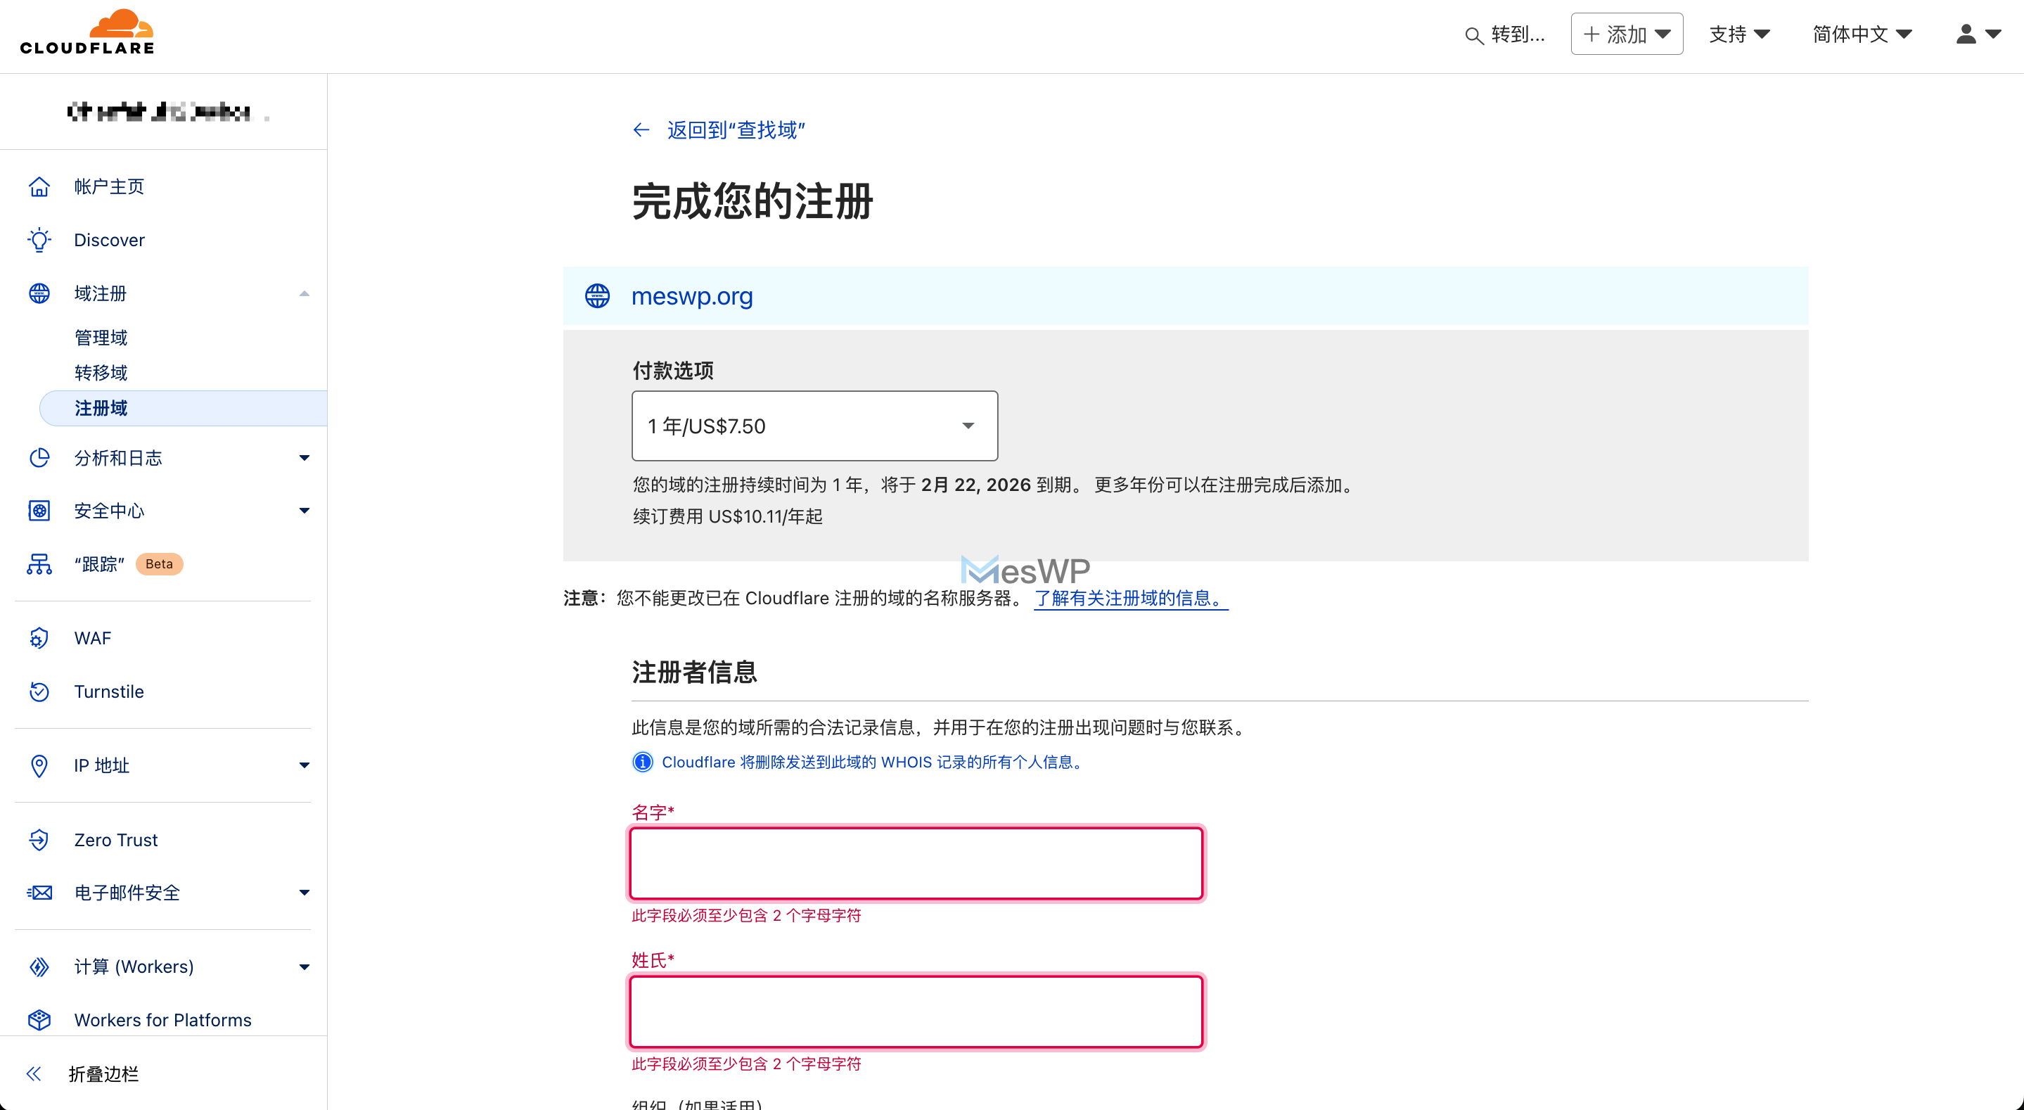Open the Turnstile page
Viewport: 2024px width, 1110px height.
click(x=109, y=691)
